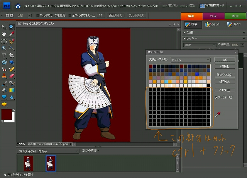The width and height of the screenshot is (247, 178).
Task: Open the 開いているファイルを表示 dropdown
Action: coord(48,151)
